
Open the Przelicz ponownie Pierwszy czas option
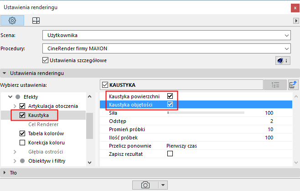181,146
